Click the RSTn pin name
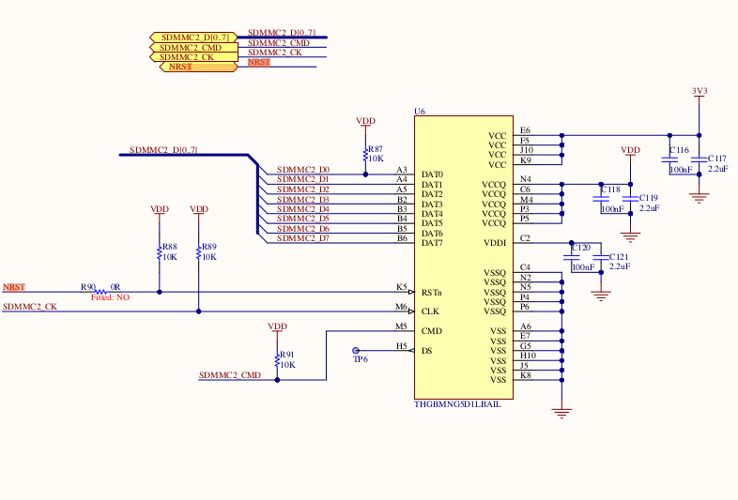The width and height of the screenshot is (738, 500). (432, 293)
